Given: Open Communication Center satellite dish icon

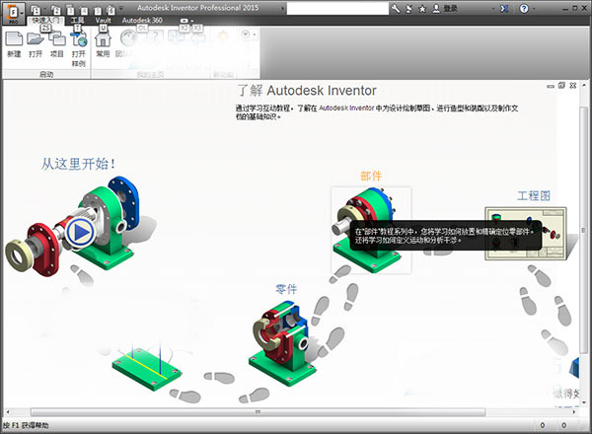Looking at the screenshot, I should click(x=408, y=8).
